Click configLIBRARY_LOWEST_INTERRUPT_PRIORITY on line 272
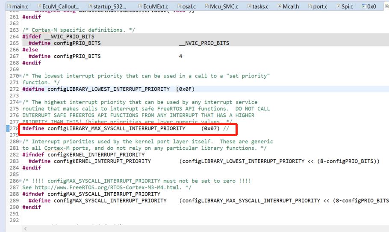This screenshot has width=389, height=232. (109, 89)
